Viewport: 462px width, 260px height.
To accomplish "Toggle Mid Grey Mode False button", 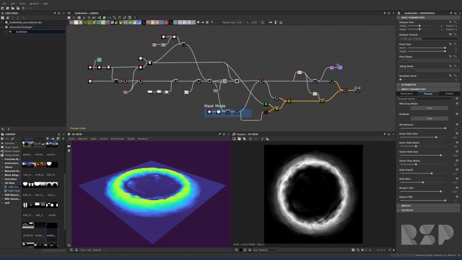I will click(429, 108).
